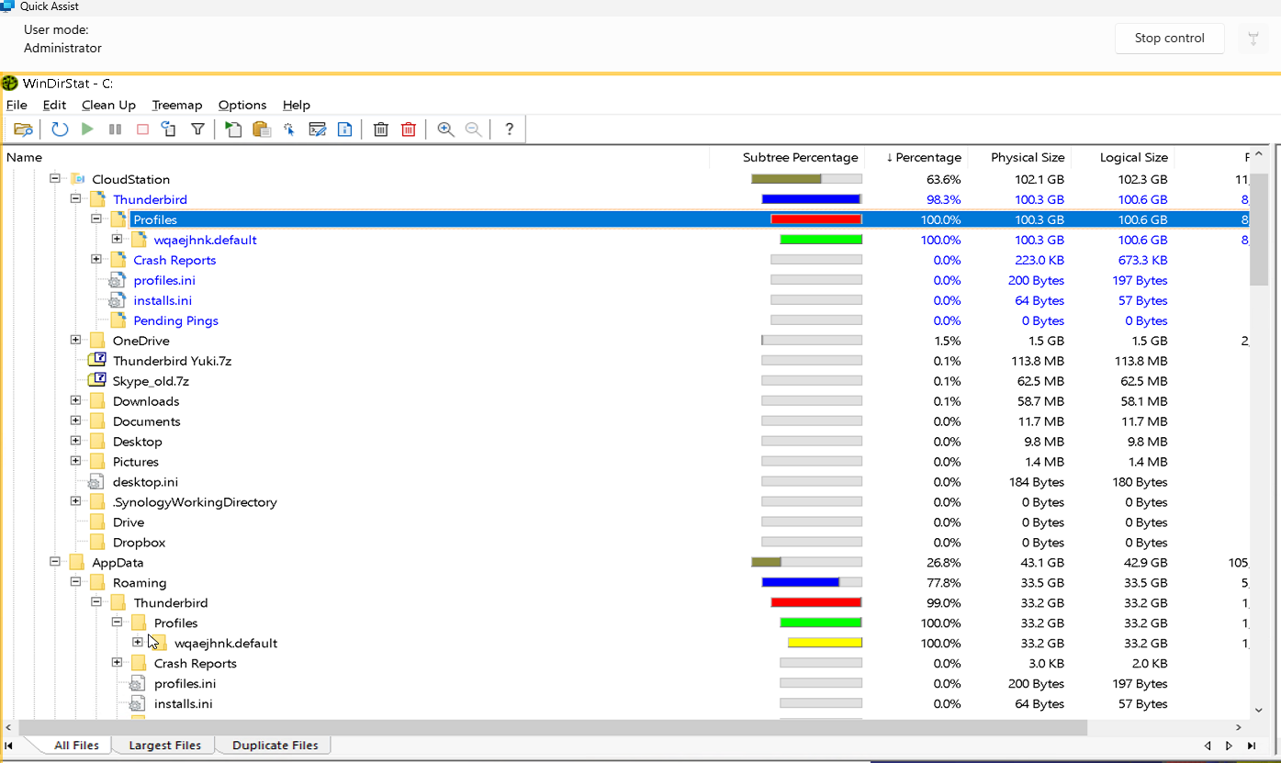Click the Stop control button
The height and width of the screenshot is (763, 1281).
[1169, 39]
